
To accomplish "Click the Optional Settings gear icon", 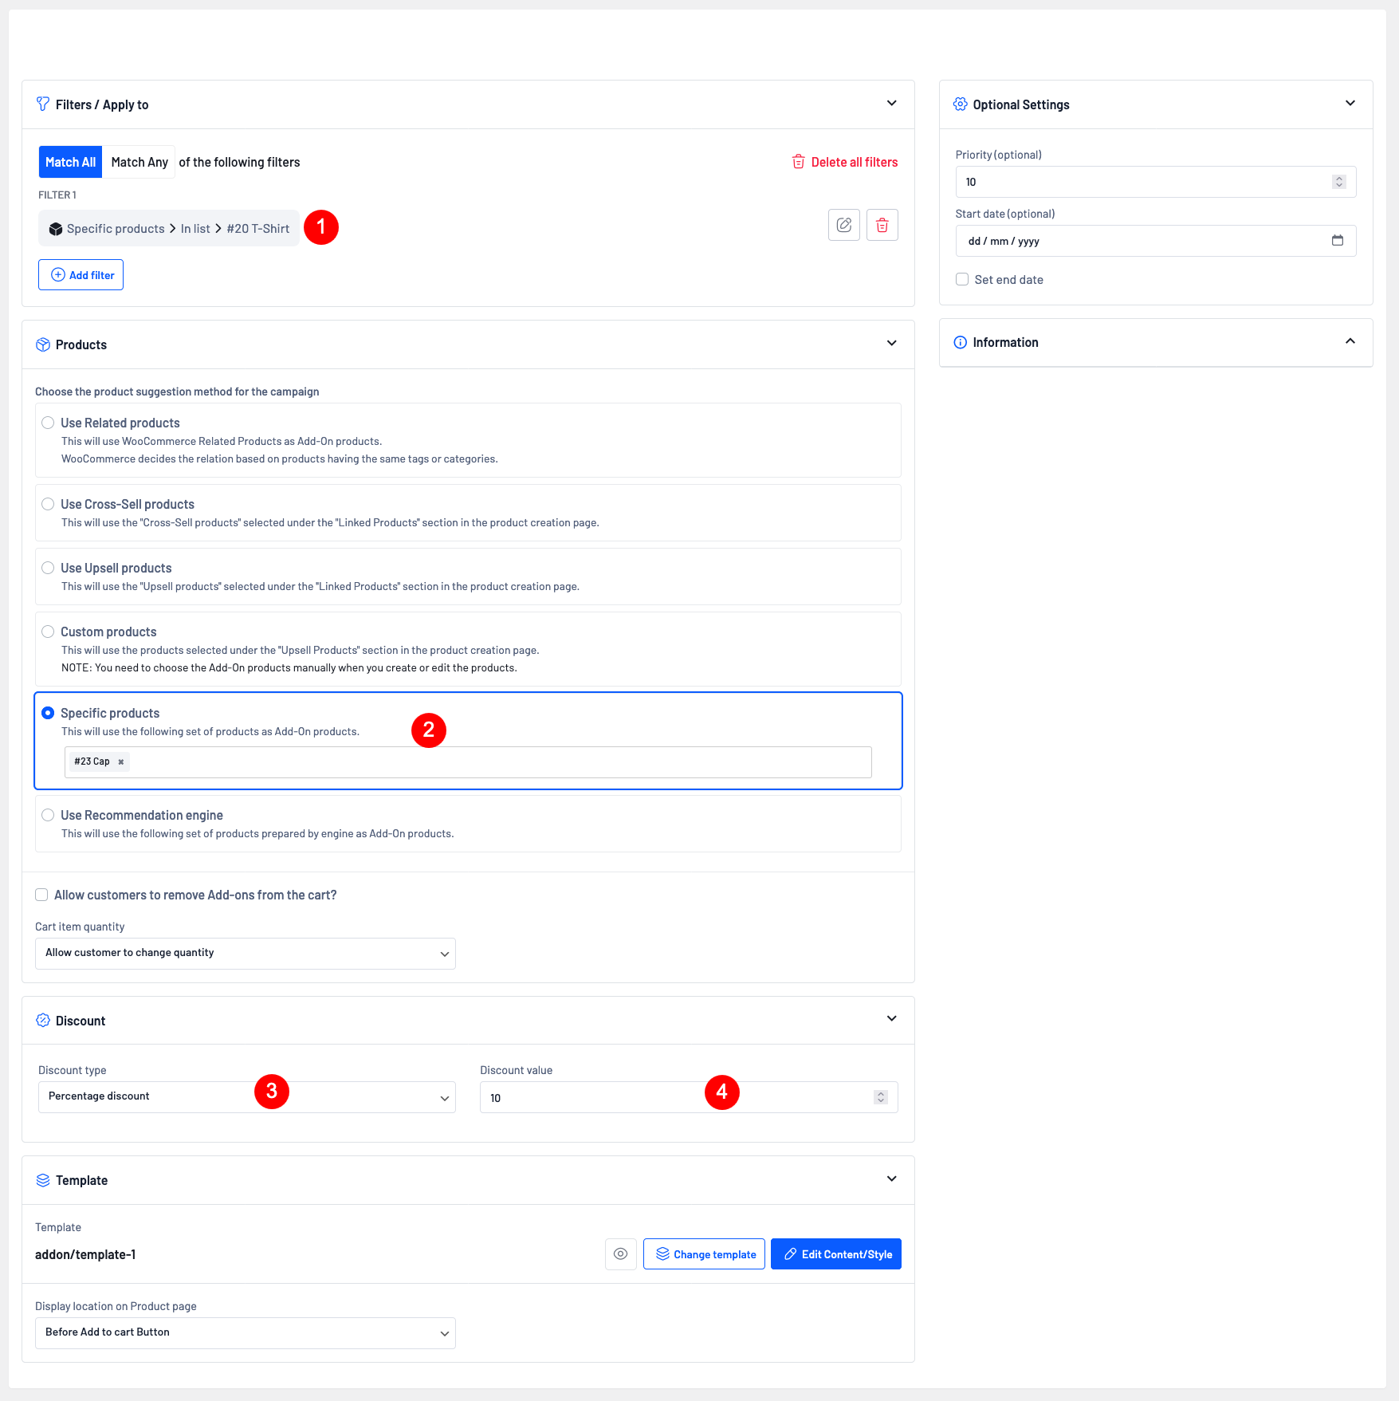I will click(960, 104).
